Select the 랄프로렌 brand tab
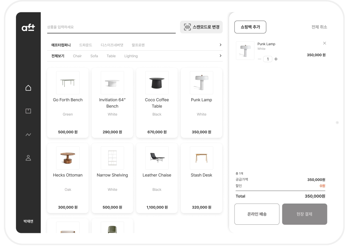 click(x=138, y=45)
